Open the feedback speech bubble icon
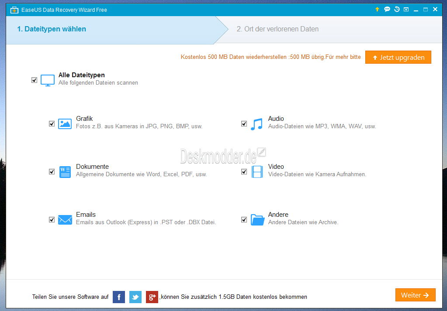This screenshot has height=311, width=447. (387, 10)
